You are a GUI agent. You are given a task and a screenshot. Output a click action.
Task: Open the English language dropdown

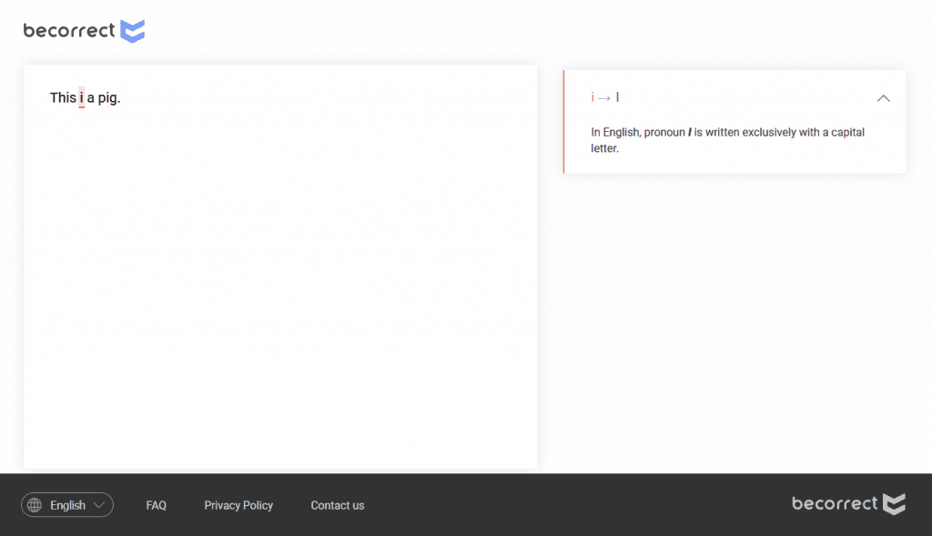[67, 505]
